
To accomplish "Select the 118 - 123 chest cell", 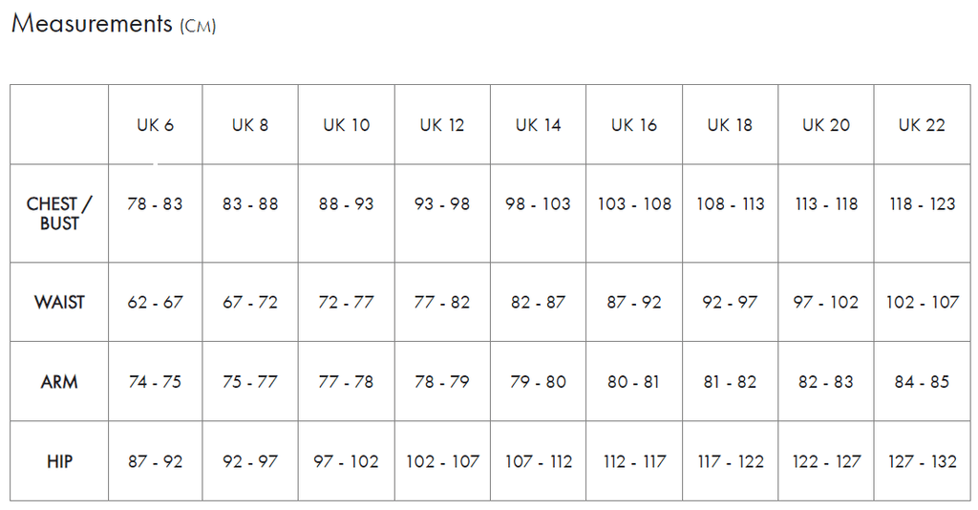I will [x=922, y=204].
